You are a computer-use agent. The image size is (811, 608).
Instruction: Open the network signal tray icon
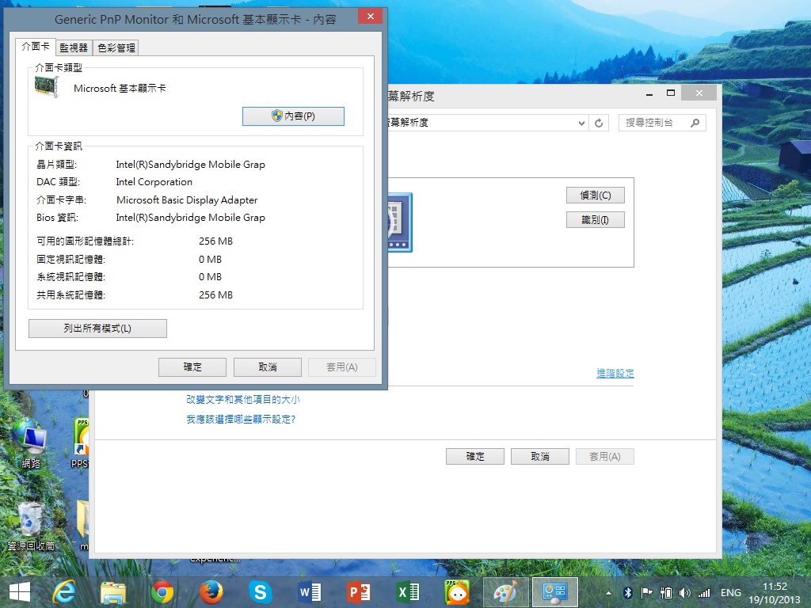(x=704, y=593)
